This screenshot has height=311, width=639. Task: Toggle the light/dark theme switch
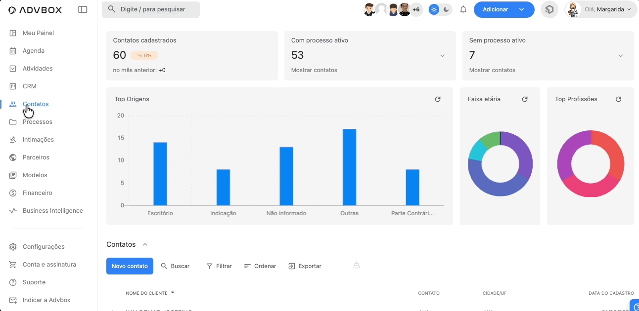[440, 9]
